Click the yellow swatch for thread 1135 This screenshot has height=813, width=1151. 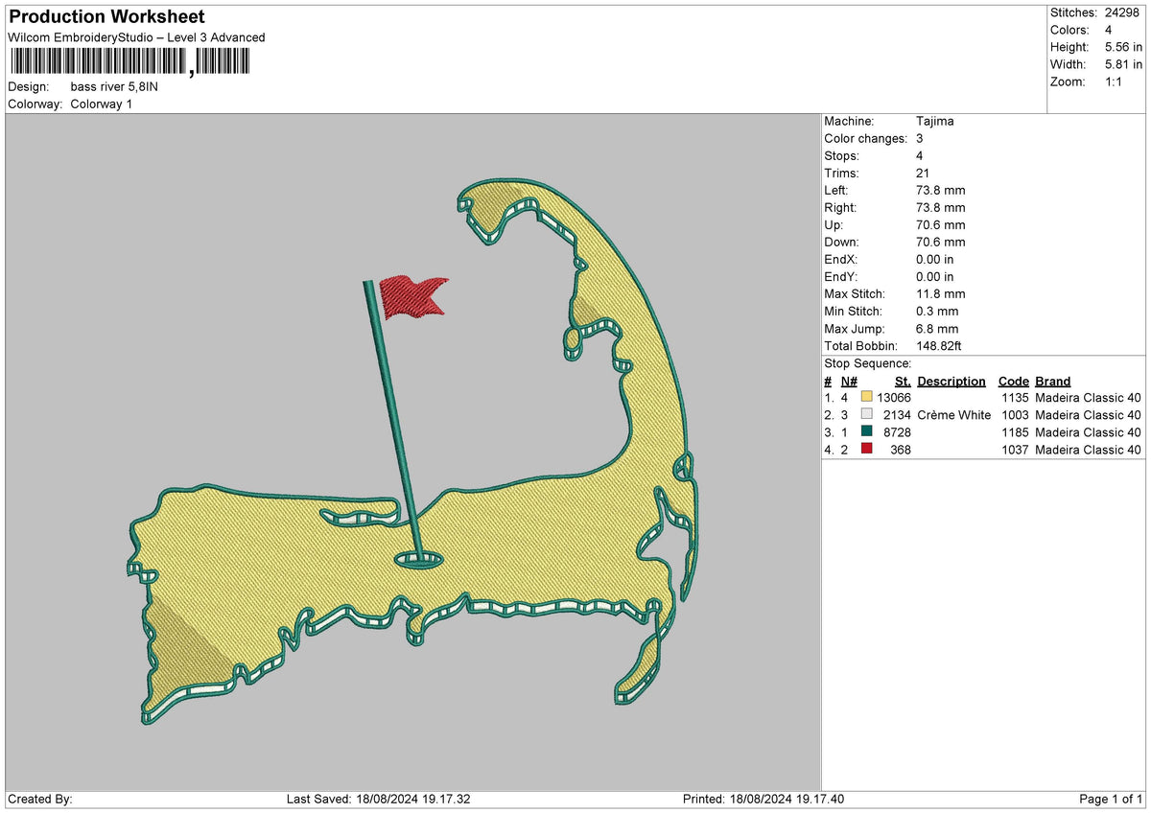[867, 398]
